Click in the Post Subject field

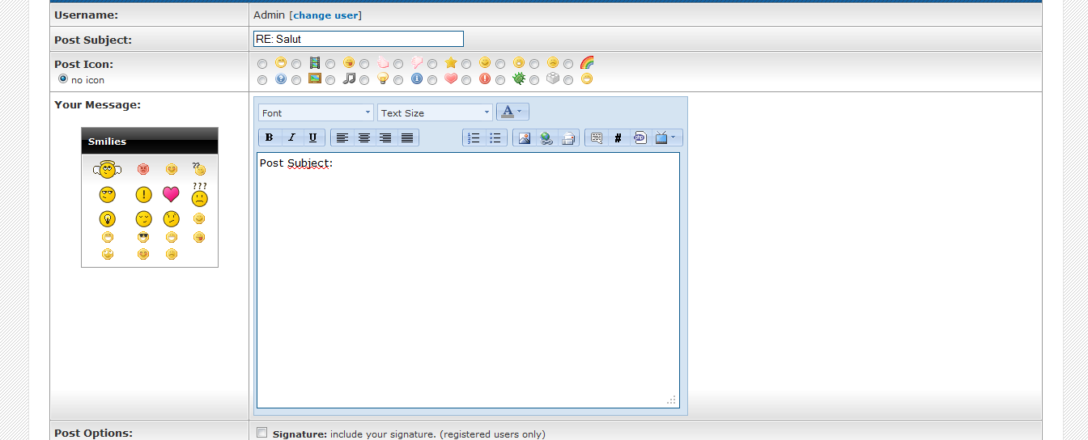358,39
